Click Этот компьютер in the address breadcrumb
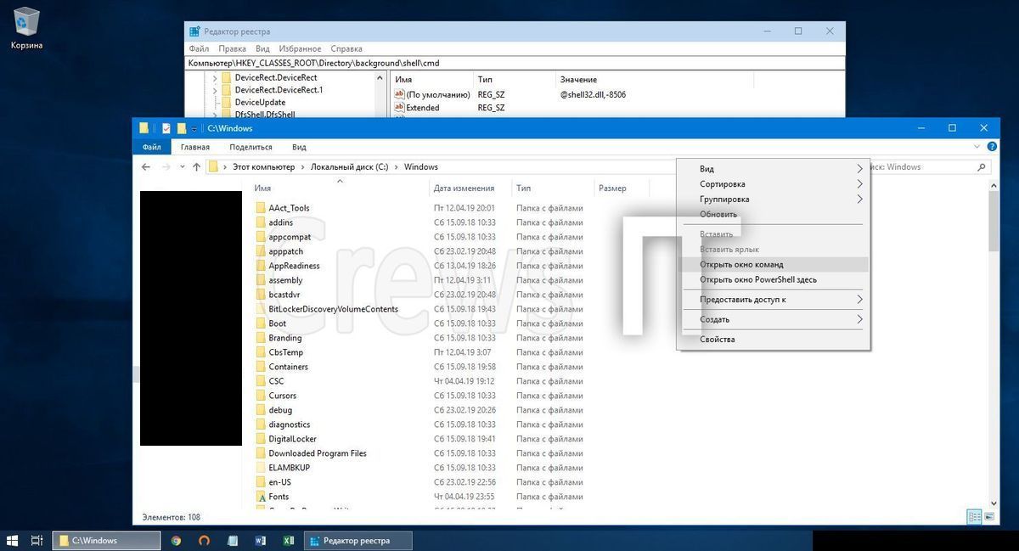This screenshot has height=551, width=1019. coord(263,167)
